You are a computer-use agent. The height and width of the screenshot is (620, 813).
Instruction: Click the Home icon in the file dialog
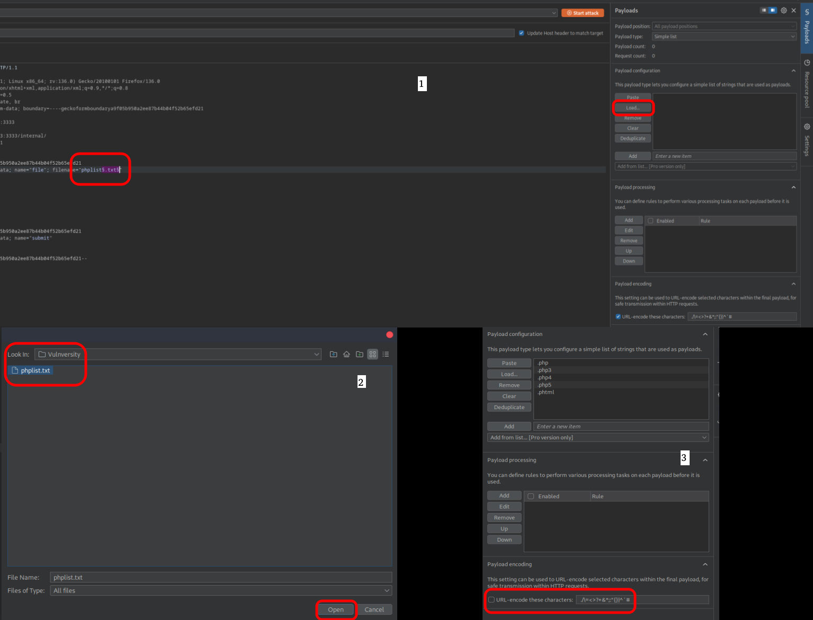(346, 354)
